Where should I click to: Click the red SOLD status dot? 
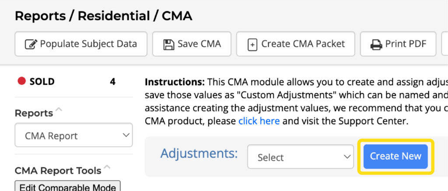pos(22,81)
